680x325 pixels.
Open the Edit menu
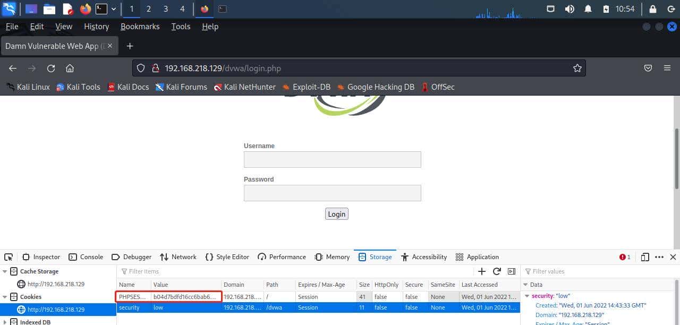(x=37, y=27)
